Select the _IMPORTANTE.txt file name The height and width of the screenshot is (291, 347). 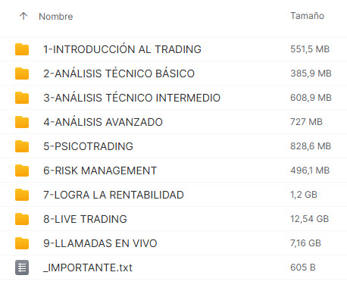pyautogui.click(x=88, y=268)
